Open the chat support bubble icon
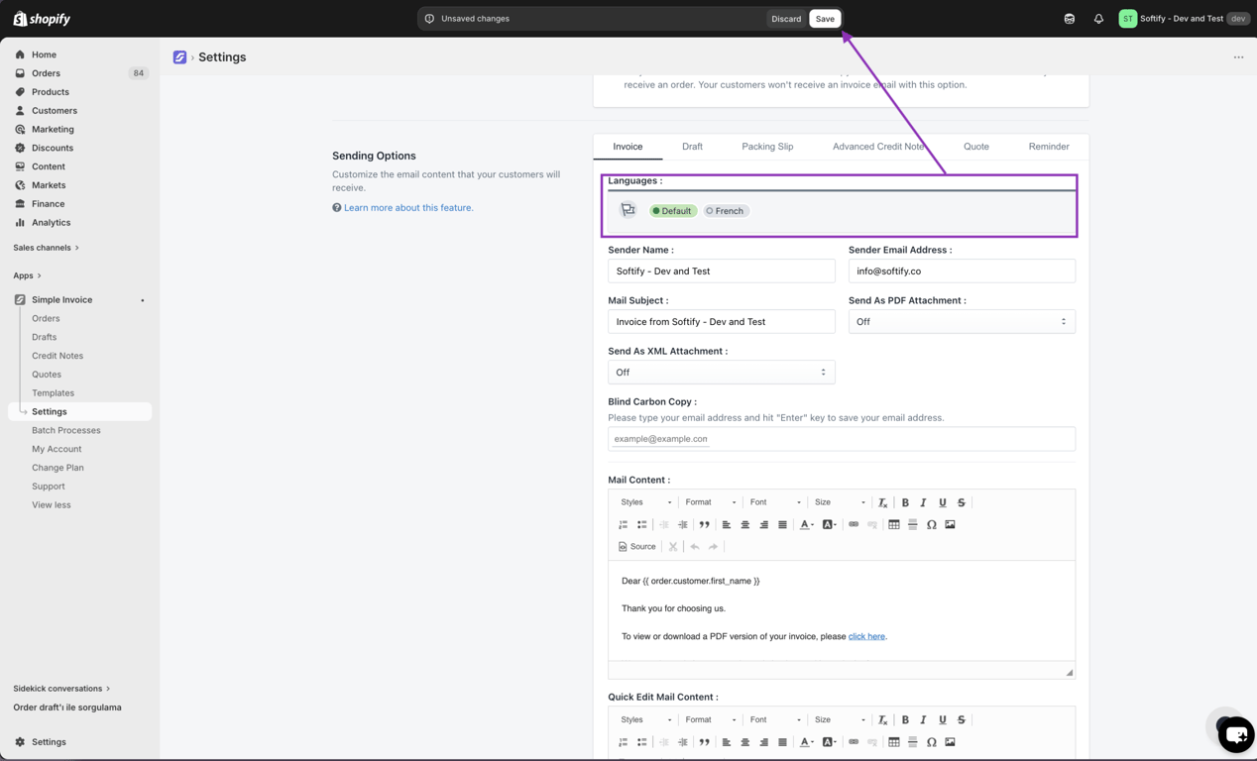 point(1235,734)
